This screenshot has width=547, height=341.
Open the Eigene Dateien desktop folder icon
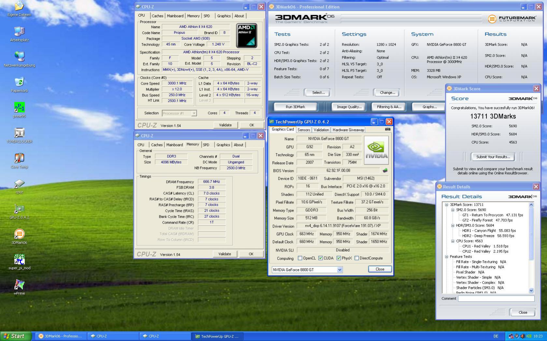pyautogui.click(x=19, y=6)
